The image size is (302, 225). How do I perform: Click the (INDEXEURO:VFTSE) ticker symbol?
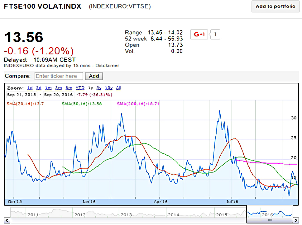tap(120, 6)
